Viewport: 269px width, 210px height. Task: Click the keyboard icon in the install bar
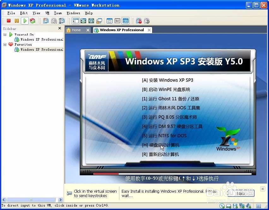pyautogui.click(x=69, y=193)
